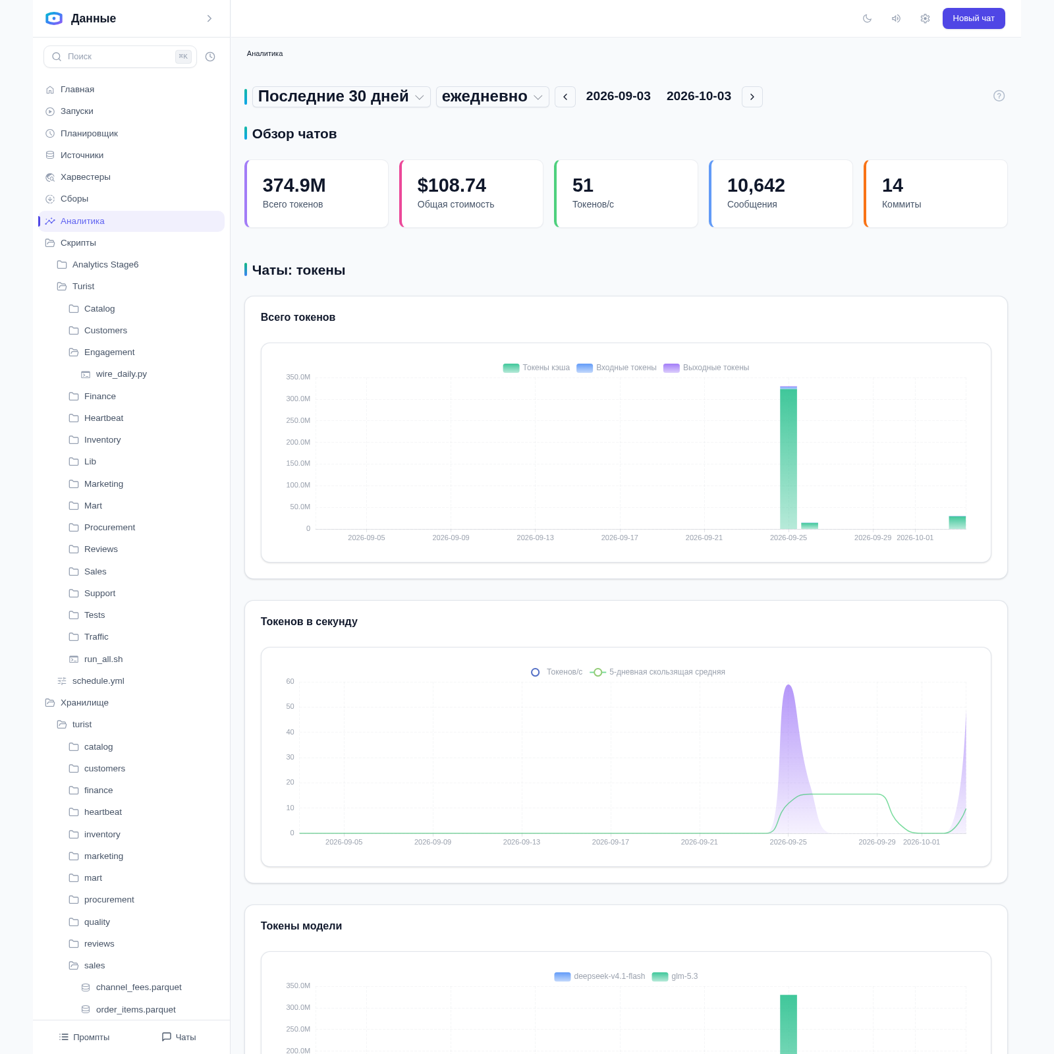Image resolution: width=1054 pixels, height=1054 pixels.
Task: Open Источники in the sidebar
Action: point(132,155)
